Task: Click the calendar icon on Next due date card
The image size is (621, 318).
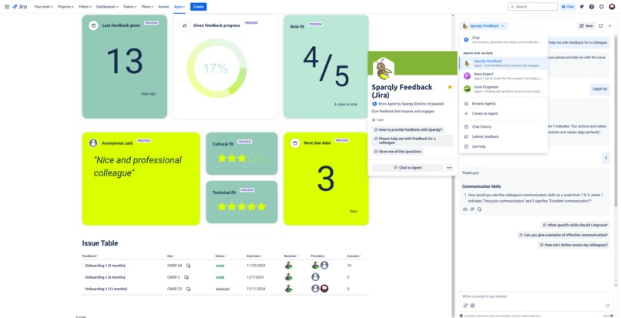Action: click(x=294, y=143)
